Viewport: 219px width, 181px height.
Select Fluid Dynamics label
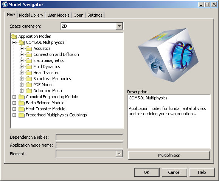coord(47,67)
